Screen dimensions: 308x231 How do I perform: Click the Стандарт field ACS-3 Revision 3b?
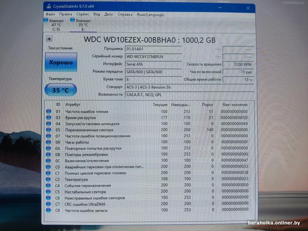tap(189, 87)
